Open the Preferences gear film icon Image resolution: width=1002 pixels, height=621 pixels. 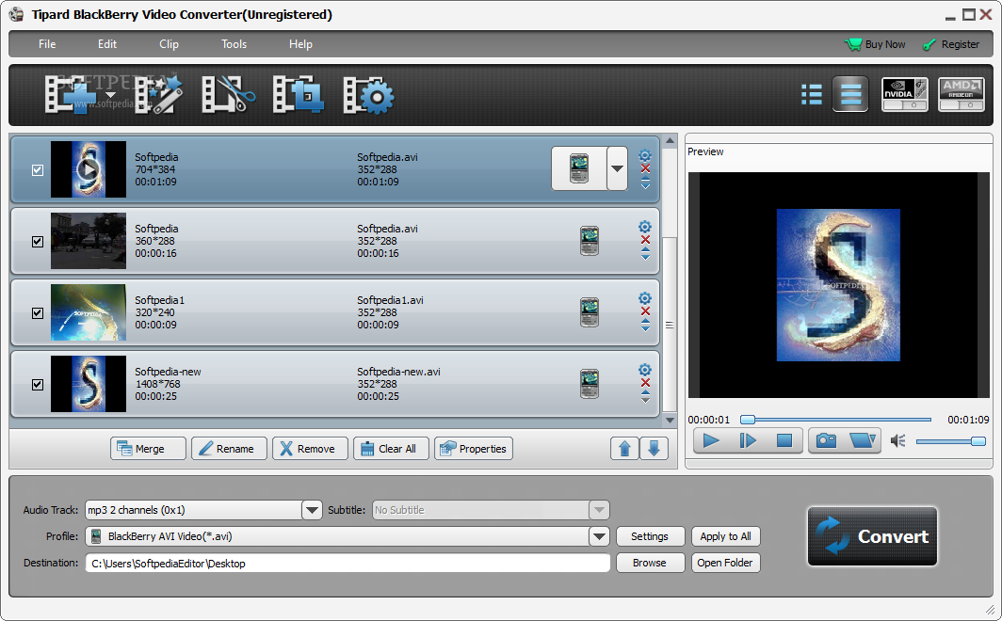click(369, 95)
